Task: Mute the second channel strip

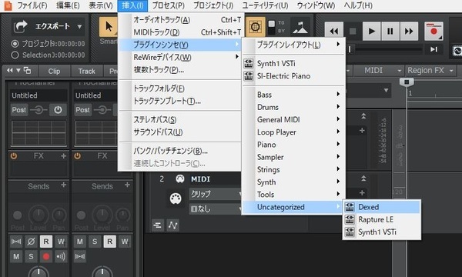Action: pos(79,242)
